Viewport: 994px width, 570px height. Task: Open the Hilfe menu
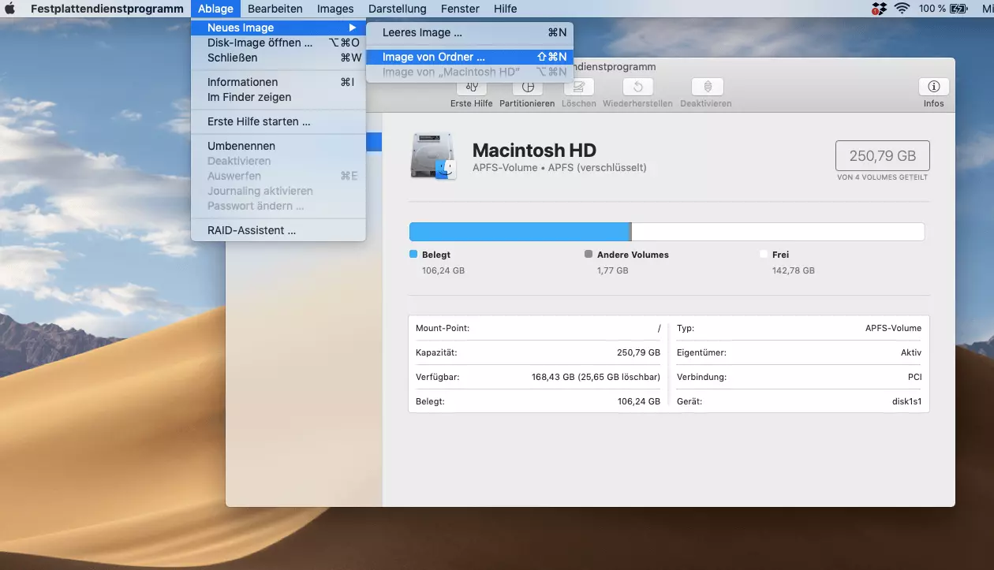[x=506, y=9]
